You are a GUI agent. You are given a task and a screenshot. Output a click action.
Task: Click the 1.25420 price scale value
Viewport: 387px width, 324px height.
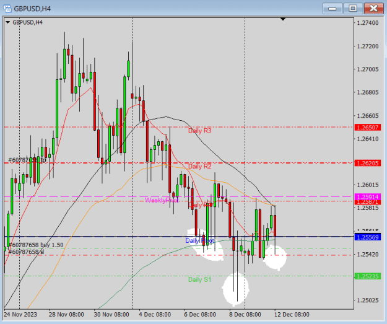pyautogui.click(x=368, y=255)
